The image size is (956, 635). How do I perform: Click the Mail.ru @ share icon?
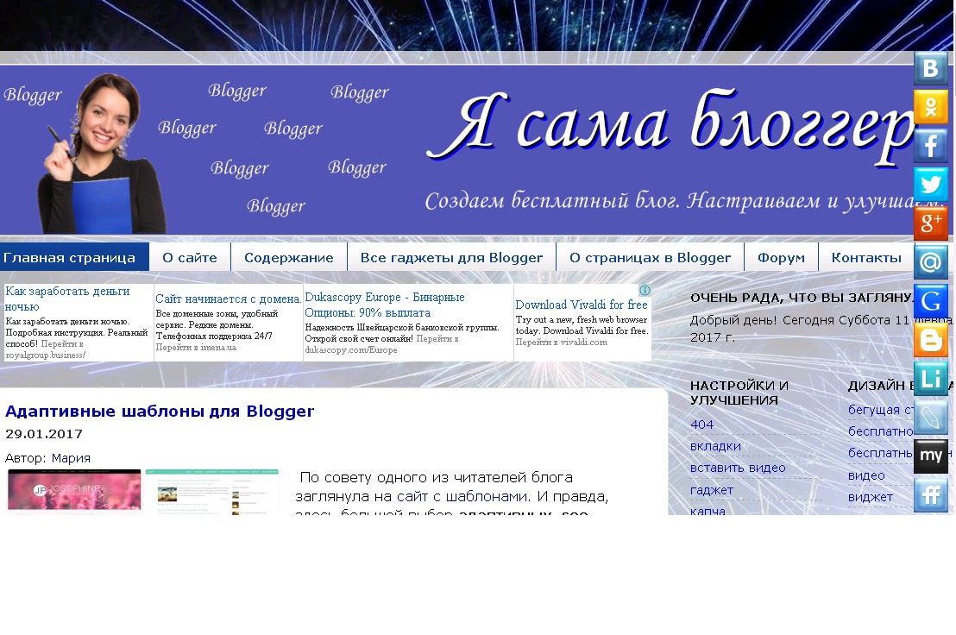pyautogui.click(x=930, y=262)
